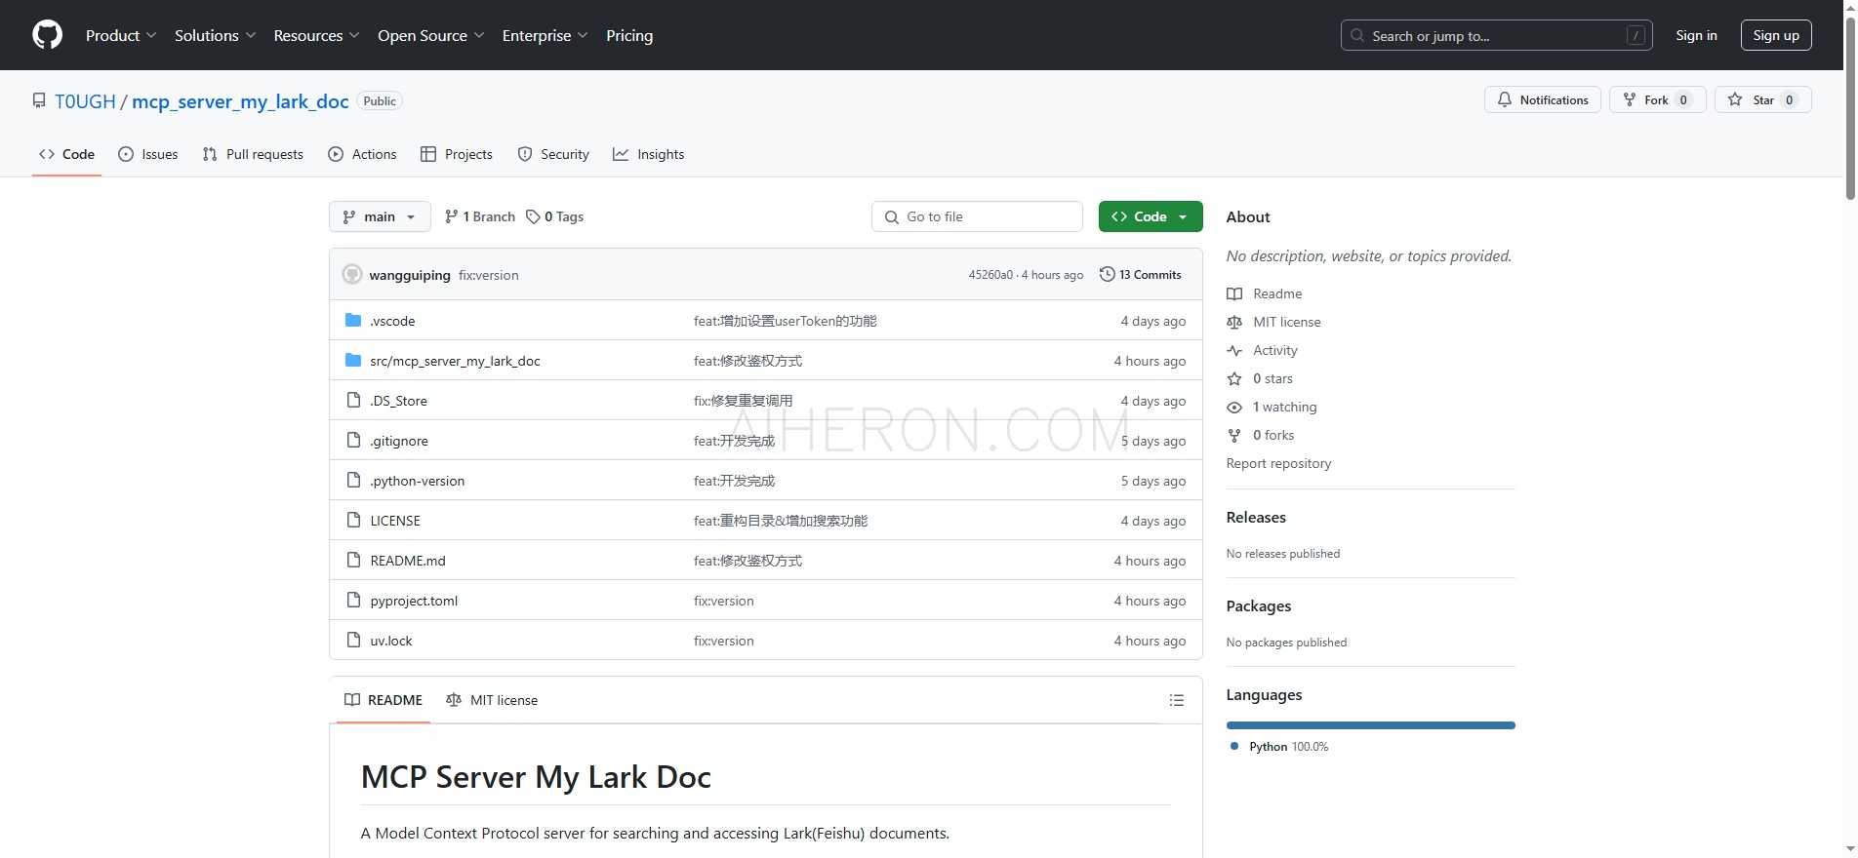Click the Notifications bell button
The image size is (1858, 858).
1542,100
